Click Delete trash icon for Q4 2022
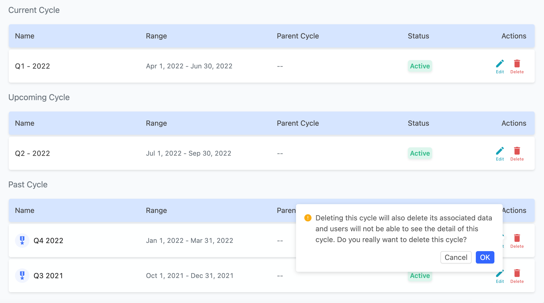Image resolution: width=544 pixels, height=303 pixels. [x=517, y=238]
